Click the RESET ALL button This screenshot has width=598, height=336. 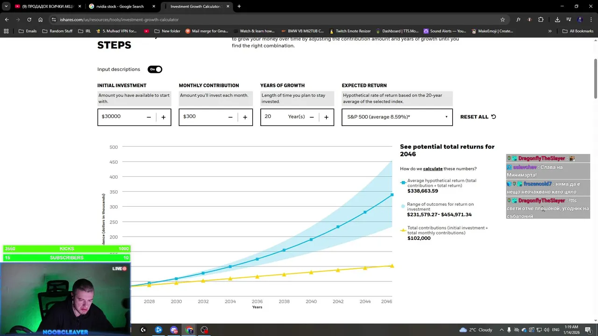point(478,117)
